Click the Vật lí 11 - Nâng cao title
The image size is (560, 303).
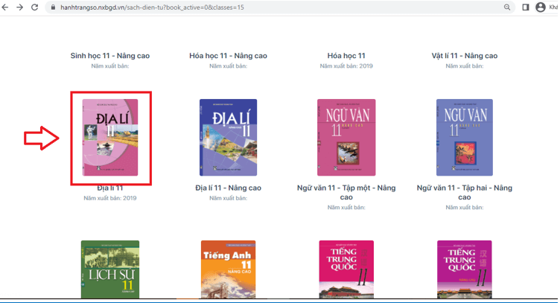(x=464, y=56)
